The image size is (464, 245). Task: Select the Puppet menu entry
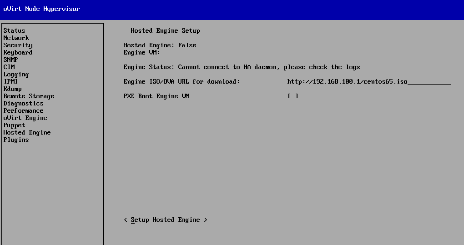tap(14, 125)
